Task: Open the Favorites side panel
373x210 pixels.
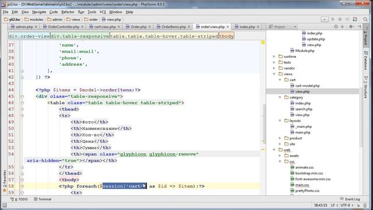Action: click(4, 181)
